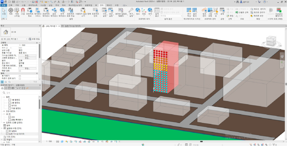Screen dimensions: 287x146
Task: Click 편집 button for 그래픽 화면표시 옵션
Action: (27, 58)
